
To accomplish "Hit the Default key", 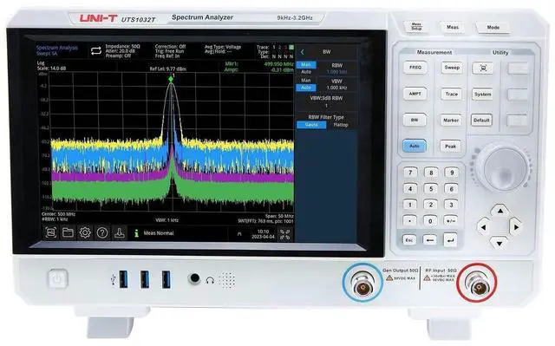I will click(481, 120).
